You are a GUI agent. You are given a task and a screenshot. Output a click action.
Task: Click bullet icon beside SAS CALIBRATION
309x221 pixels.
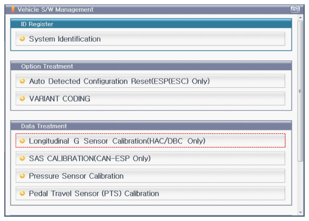click(22, 158)
